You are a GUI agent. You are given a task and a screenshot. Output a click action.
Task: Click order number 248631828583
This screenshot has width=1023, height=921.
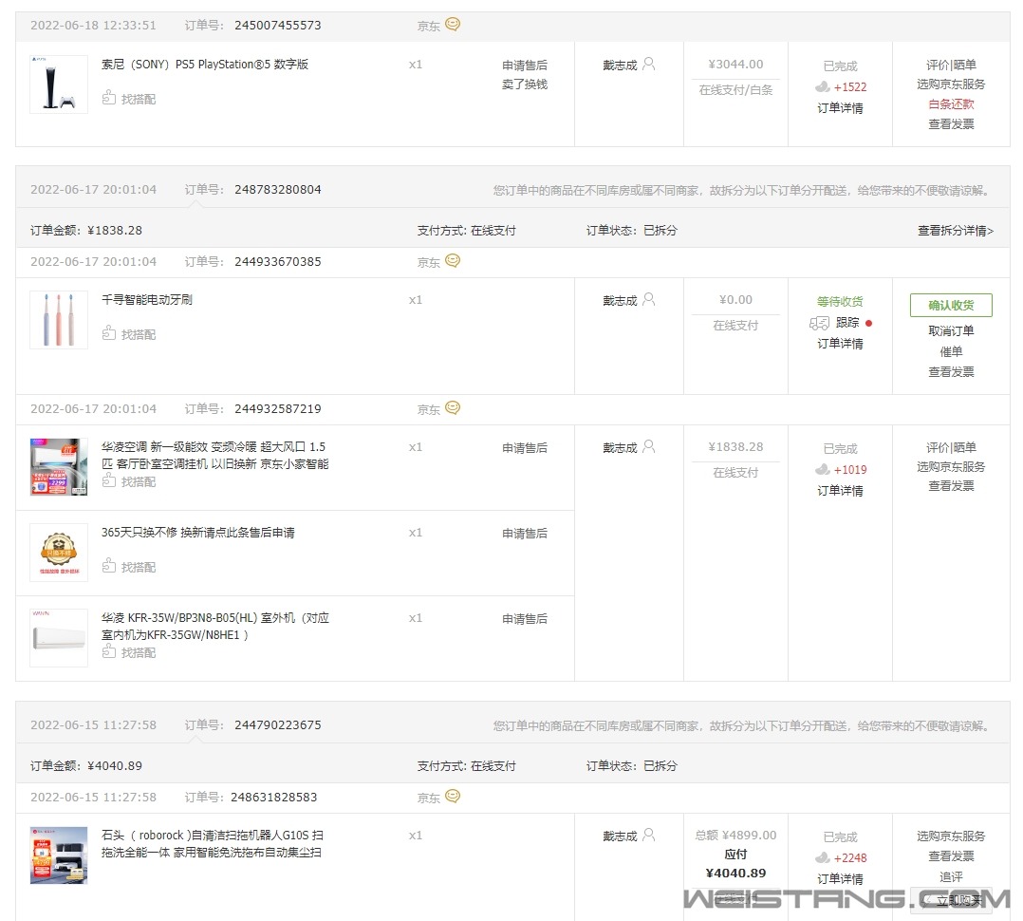pos(274,797)
